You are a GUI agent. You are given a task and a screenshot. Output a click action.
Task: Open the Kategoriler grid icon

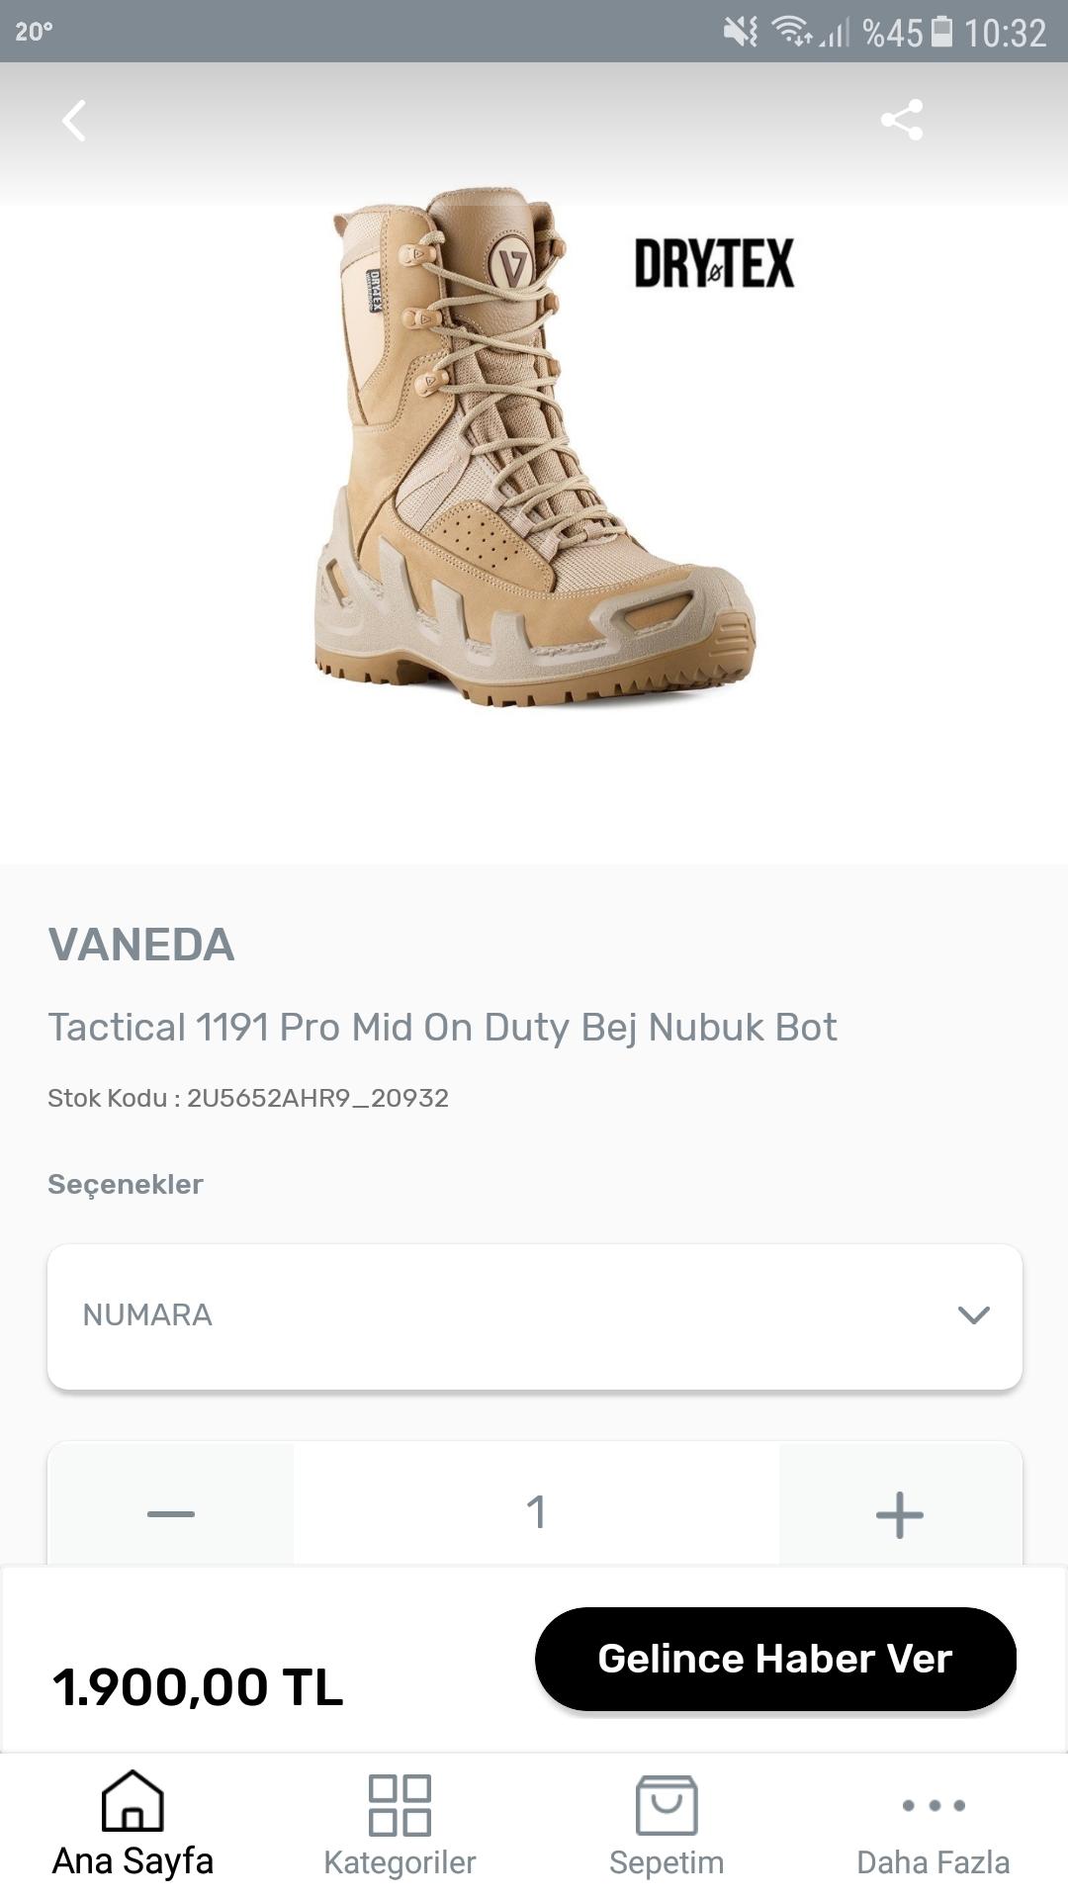click(x=400, y=1805)
